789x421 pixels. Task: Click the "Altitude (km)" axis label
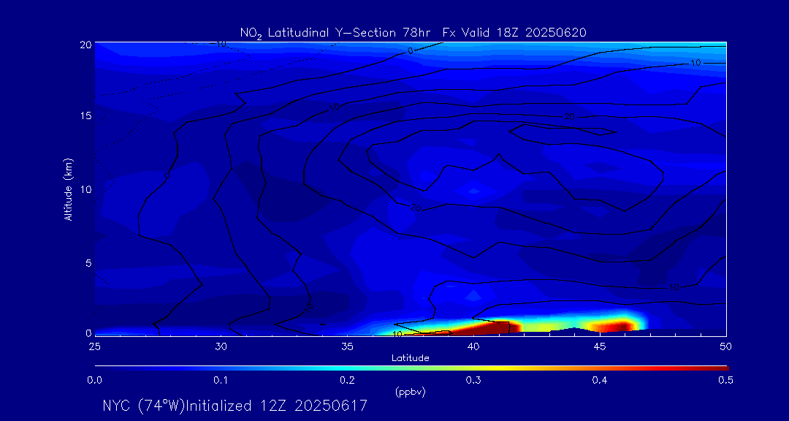click(69, 189)
